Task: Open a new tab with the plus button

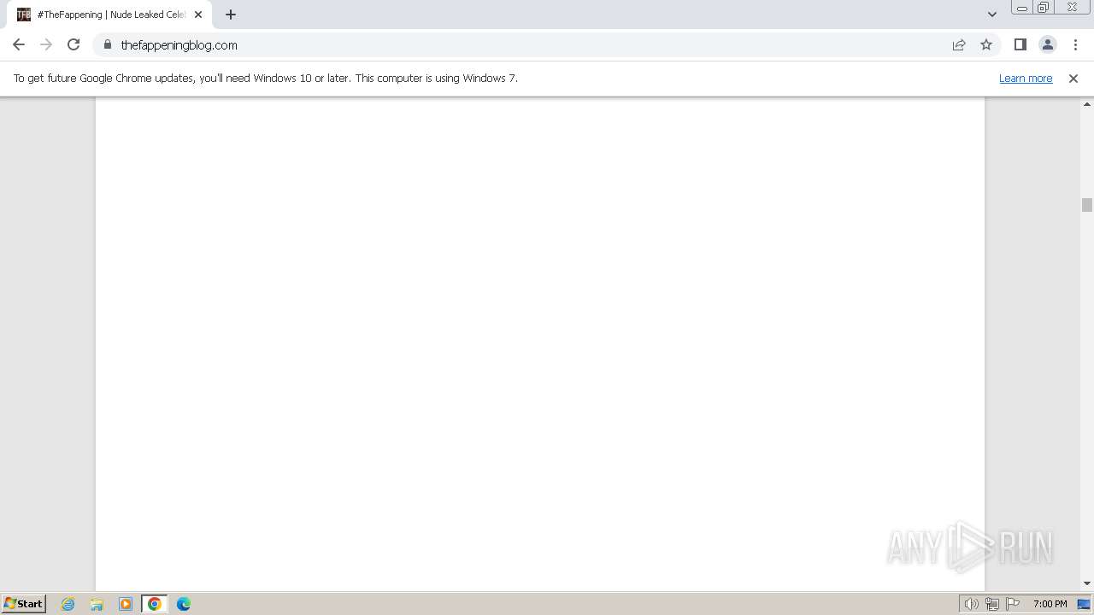Action: point(231,15)
